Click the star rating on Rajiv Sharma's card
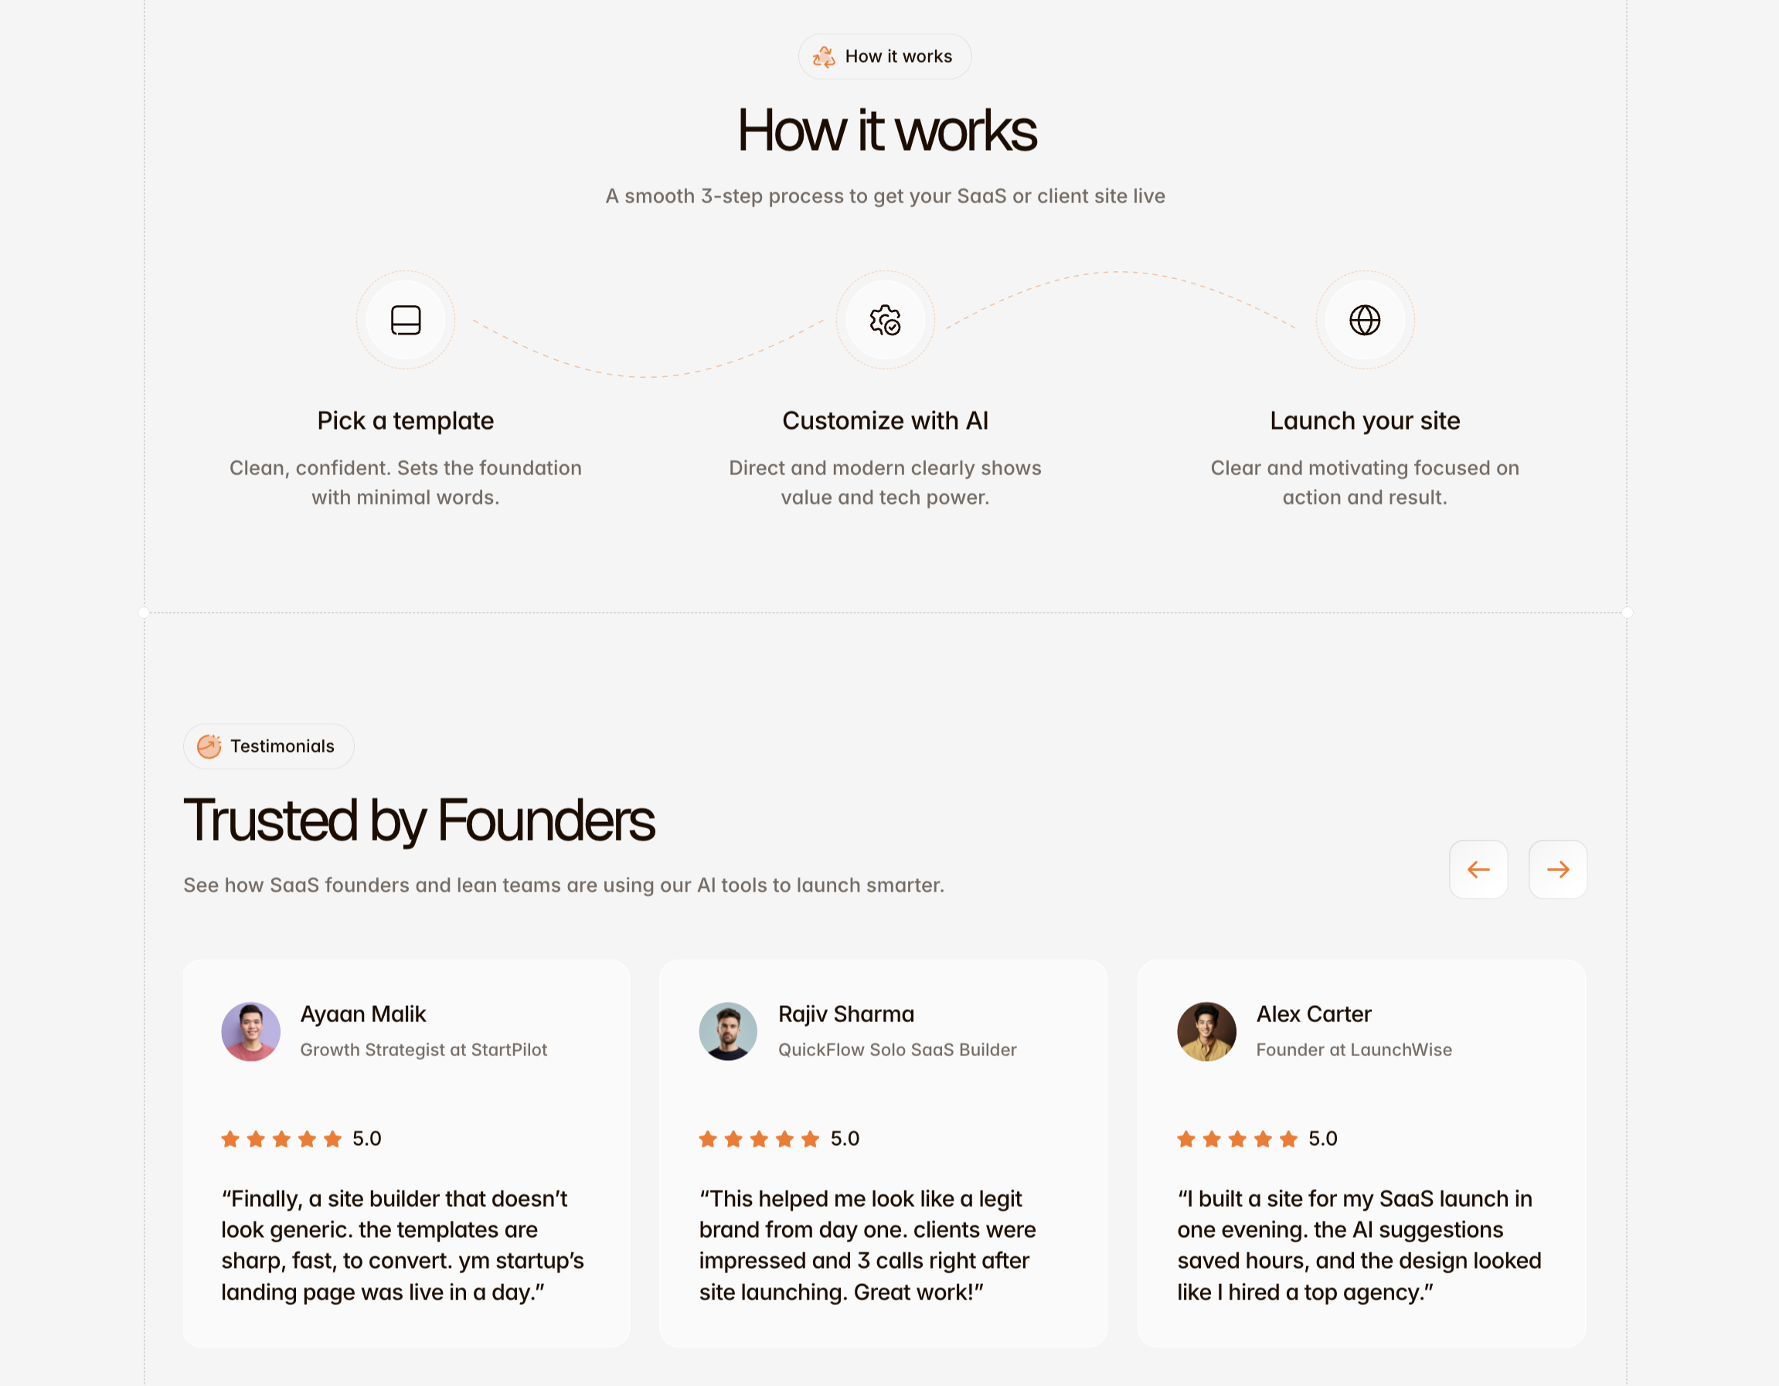The width and height of the screenshot is (1779, 1386). [x=758, y=1139]
